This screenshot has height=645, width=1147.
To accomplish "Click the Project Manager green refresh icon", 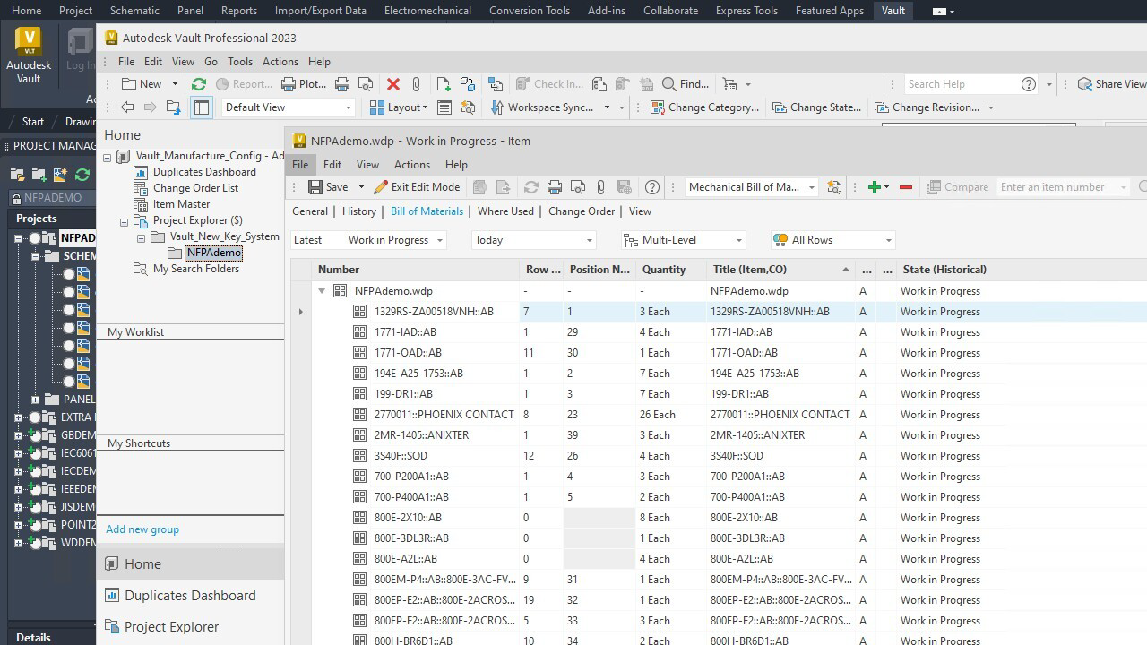I will pyautogui.click(x=82, y=175).
